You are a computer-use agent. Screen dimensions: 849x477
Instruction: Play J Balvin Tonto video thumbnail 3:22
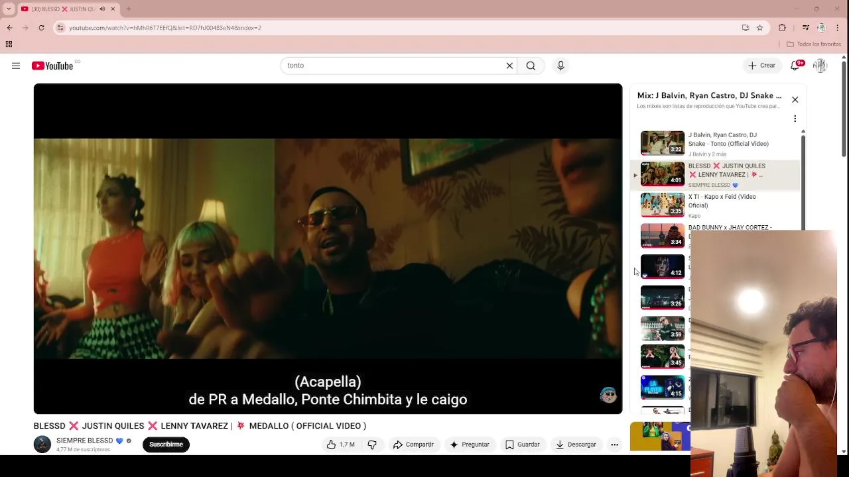pyautogui.click(x=663, y=143)
